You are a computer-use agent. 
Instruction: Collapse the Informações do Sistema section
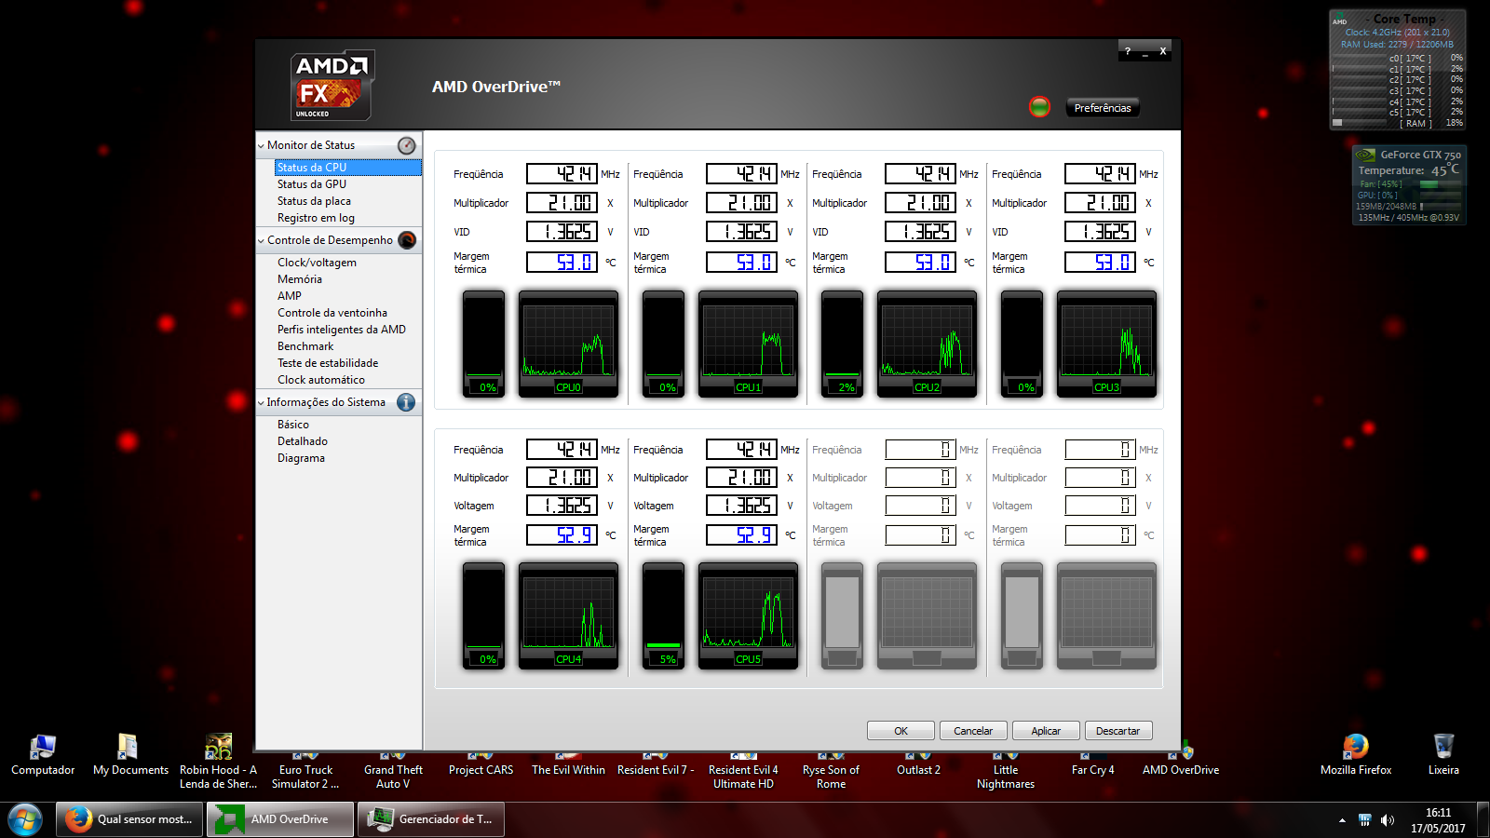261,403
